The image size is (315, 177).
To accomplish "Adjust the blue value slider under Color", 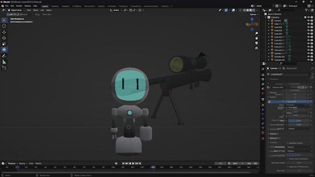I will (x=298, y=121).
